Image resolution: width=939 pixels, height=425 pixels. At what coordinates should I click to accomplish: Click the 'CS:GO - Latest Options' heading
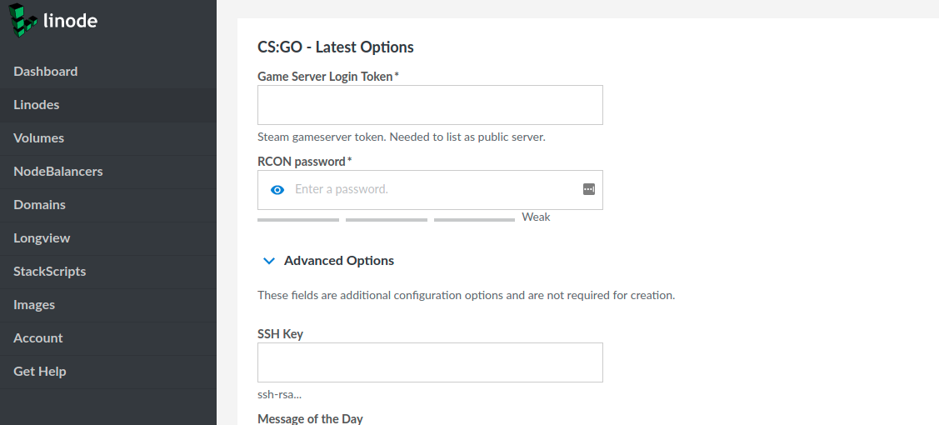pyautogui.click(x=335, y=47)
